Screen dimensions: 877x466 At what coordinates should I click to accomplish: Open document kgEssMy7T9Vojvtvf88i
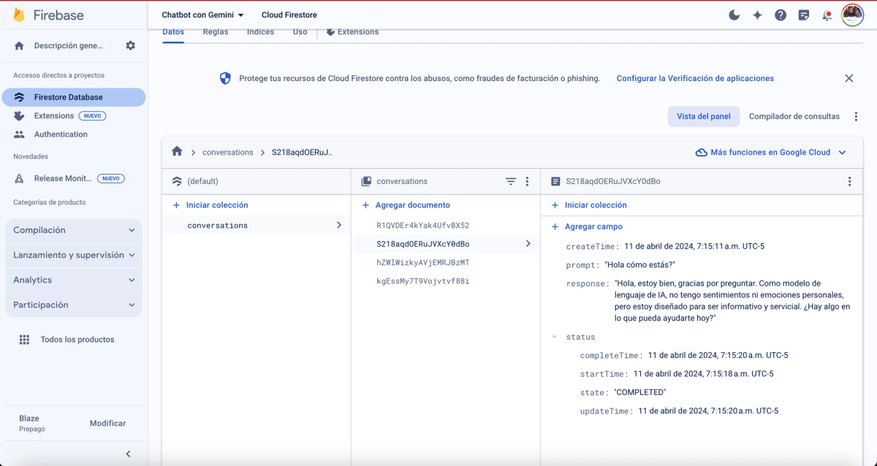[x=422, y=281]
